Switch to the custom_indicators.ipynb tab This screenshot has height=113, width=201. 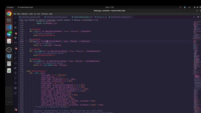coord(82,17)
